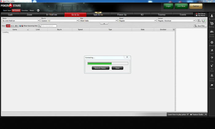The image size is (215, 129).
Task: Sort by the Enrolled column header
Action: point(163,30)
